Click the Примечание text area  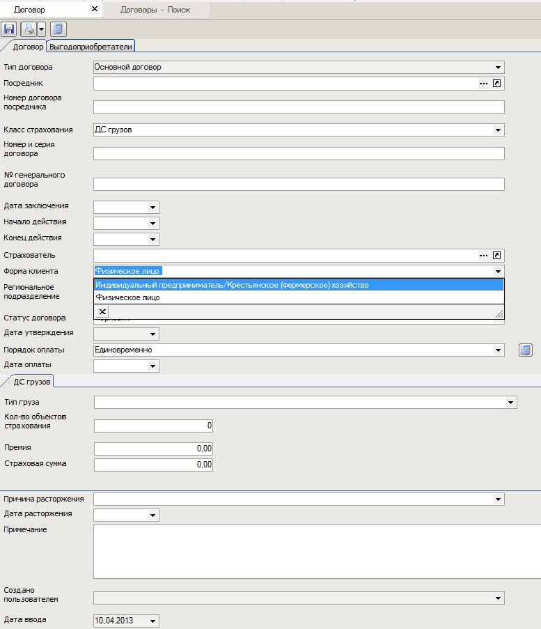pyautogui.click(x=313, y=551)
